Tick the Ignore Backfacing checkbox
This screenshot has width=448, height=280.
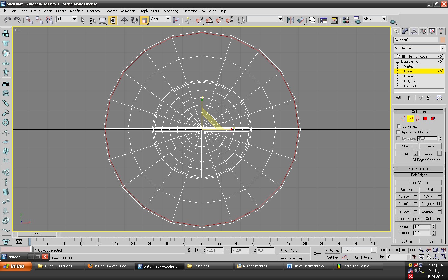[x=399, y=132]
